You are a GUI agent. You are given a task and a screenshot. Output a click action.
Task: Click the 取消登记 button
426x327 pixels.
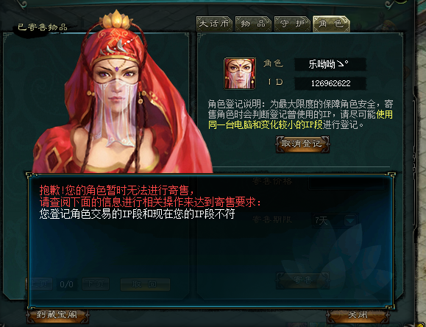click(302, 144)
